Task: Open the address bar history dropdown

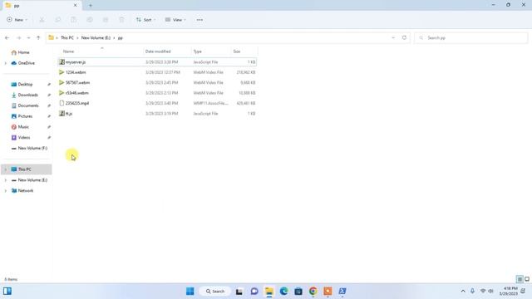Action: click(x=393, y=37)
